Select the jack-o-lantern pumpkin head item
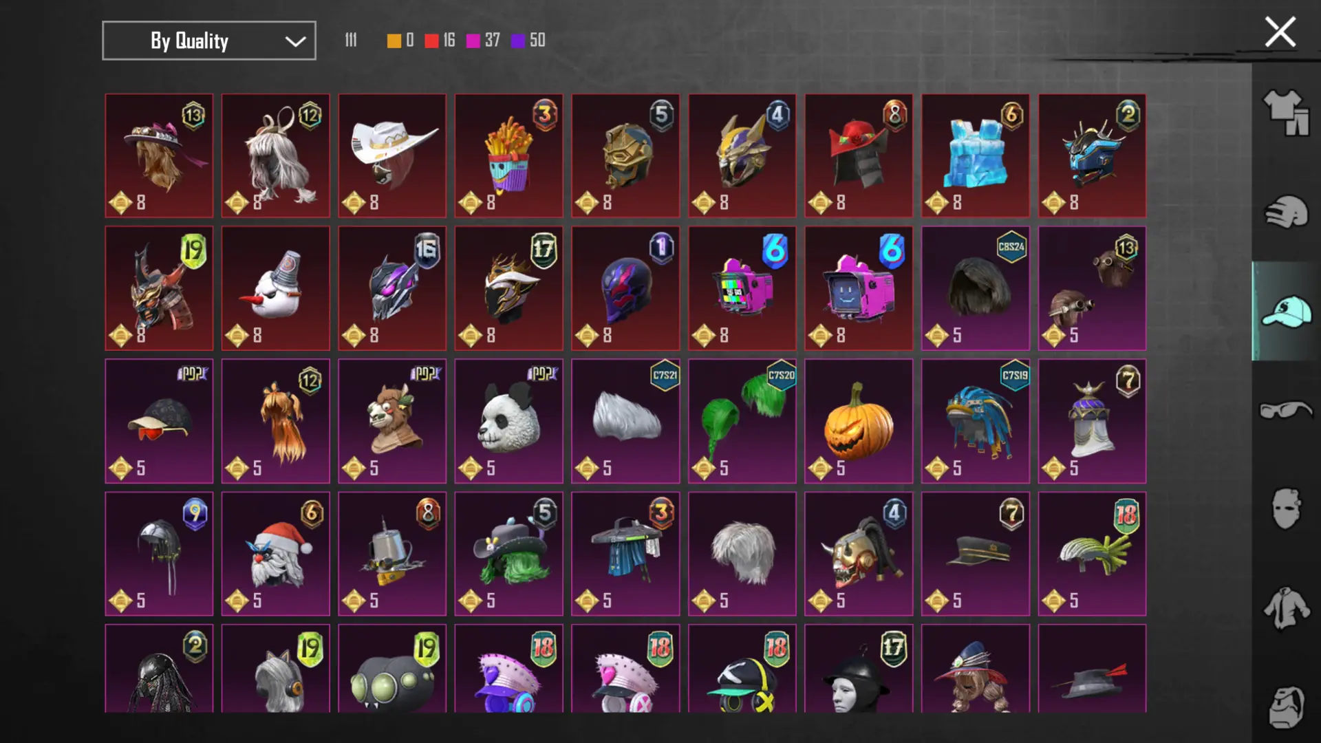Viewport: 1321px width, 743px height. (x=859, y=420)
